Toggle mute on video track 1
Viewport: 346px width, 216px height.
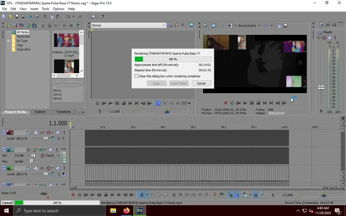pyautogui.click(x=58, y=132)
